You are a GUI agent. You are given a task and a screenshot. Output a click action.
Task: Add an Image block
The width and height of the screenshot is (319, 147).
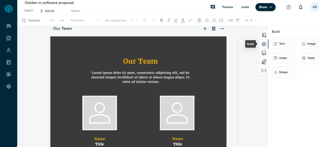[x=309, y=44]
